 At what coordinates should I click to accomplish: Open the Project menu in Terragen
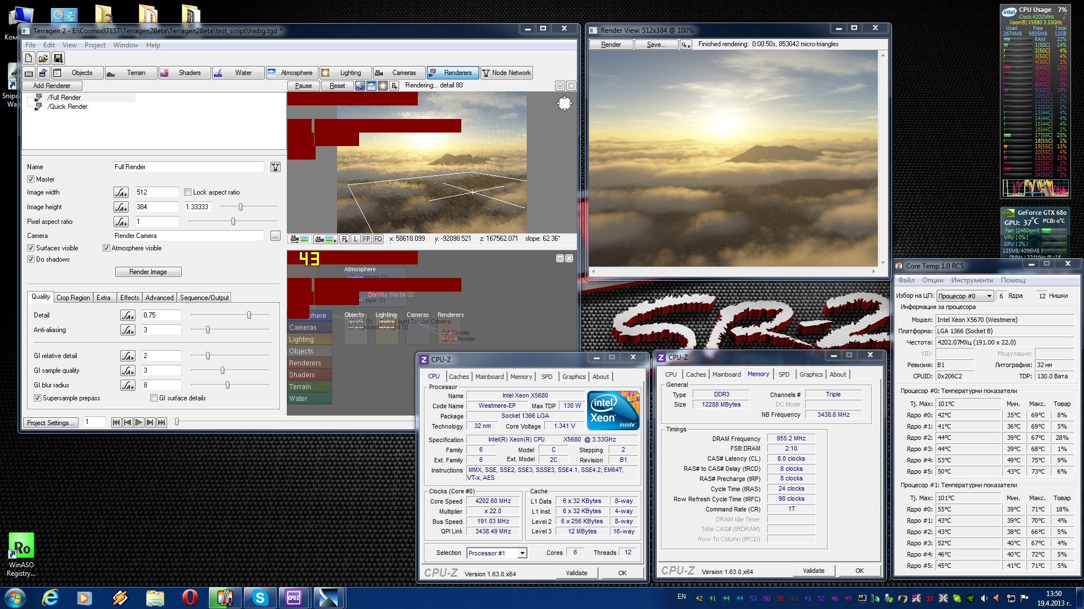[95, 45]
